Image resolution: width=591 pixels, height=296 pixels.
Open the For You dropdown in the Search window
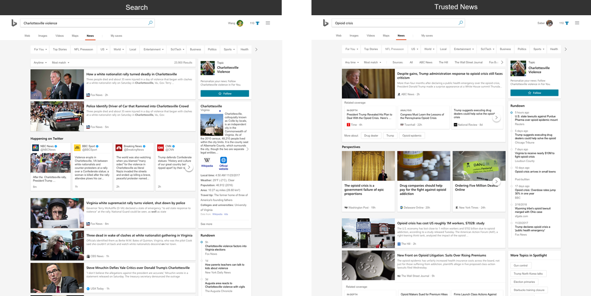[40, 49]
